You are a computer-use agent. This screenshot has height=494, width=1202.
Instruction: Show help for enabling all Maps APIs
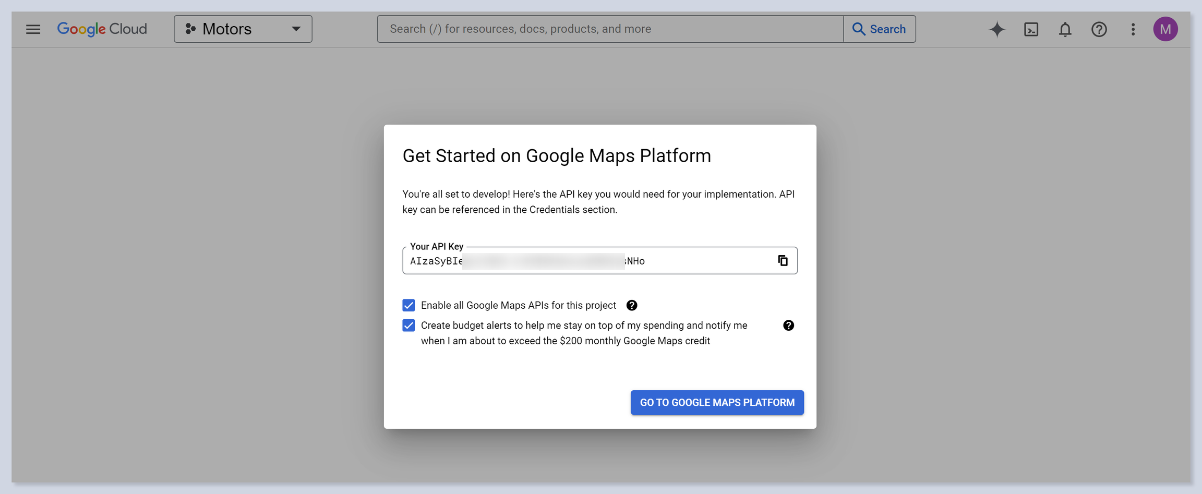(x=631, y=305)
